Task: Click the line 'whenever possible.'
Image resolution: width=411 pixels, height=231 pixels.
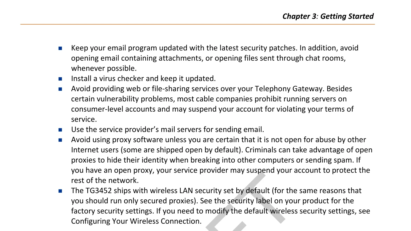Action: click(x=104, y=68)
